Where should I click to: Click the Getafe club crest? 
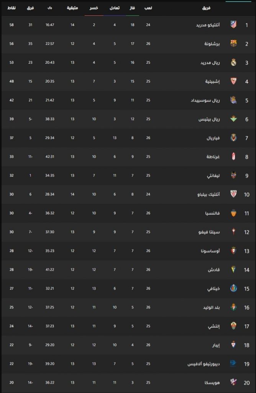pyautogui.click(x=233, y=288)
